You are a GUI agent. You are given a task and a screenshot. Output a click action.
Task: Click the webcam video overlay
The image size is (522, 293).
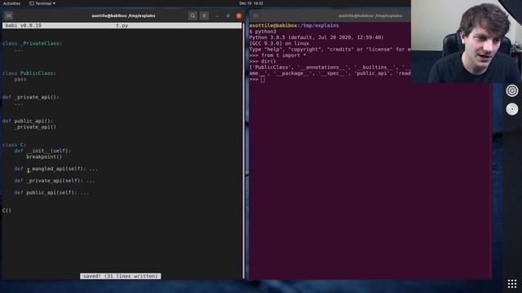467,42
